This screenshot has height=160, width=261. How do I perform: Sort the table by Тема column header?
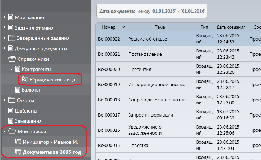(160, 27)
